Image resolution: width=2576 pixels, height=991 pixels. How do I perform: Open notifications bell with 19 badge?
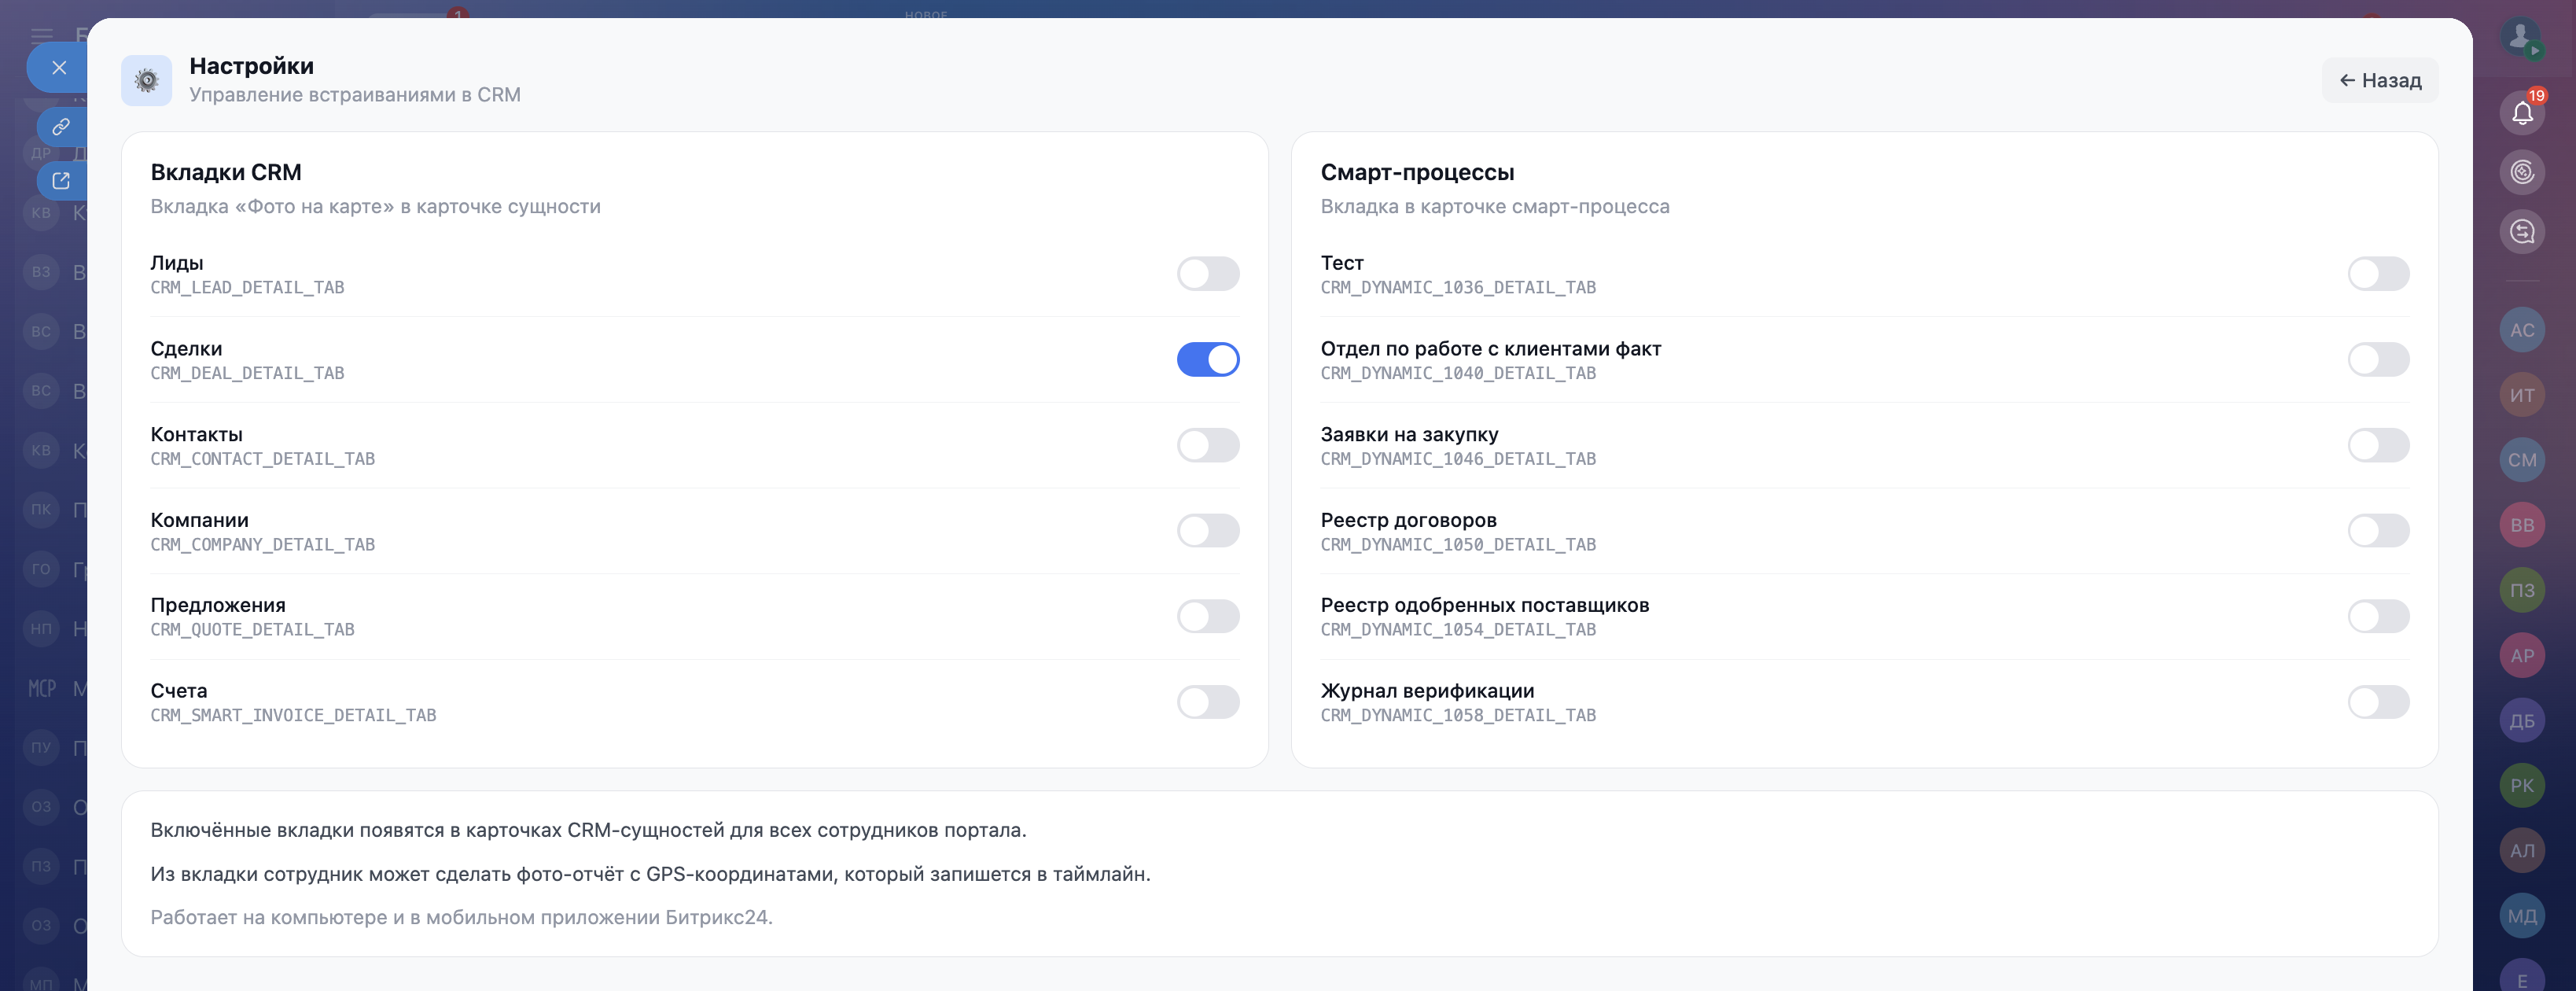(x=2522, y=113)
